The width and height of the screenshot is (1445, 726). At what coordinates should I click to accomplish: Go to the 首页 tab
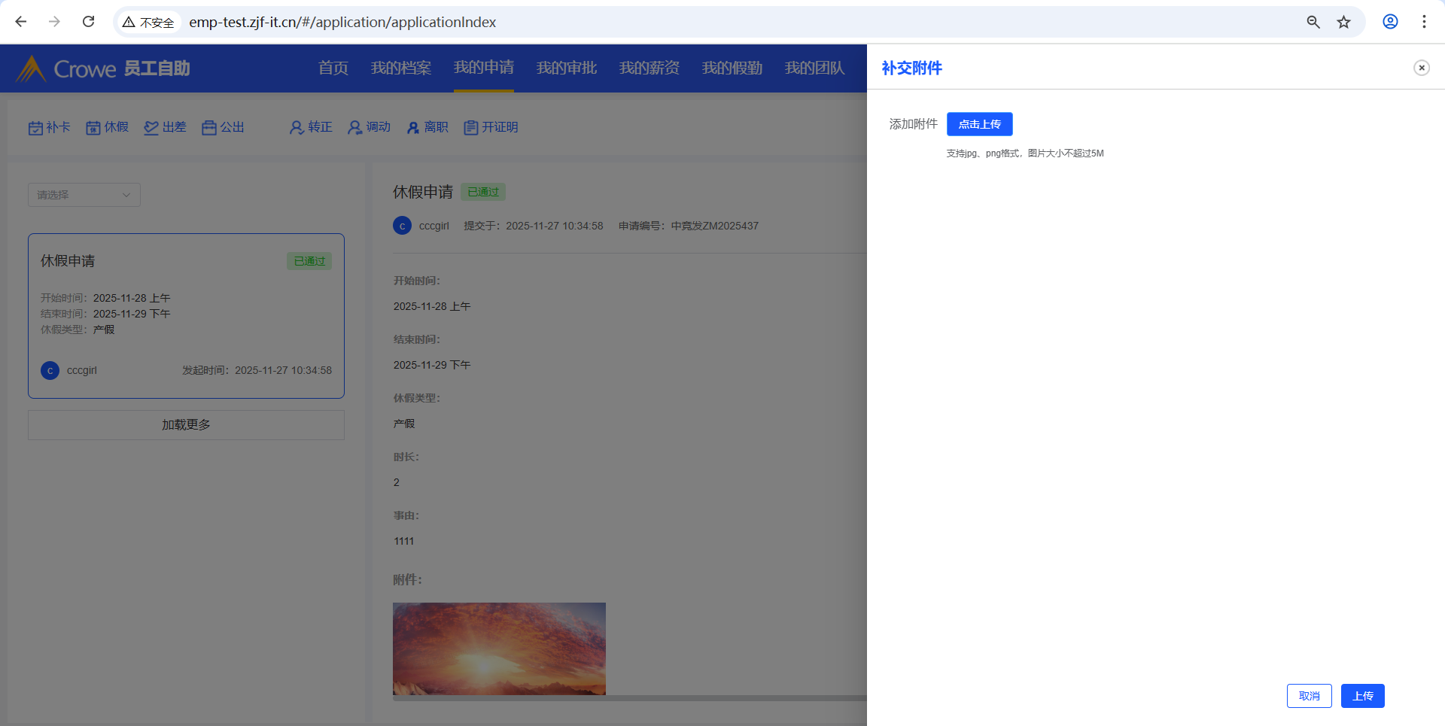[333, 68]
